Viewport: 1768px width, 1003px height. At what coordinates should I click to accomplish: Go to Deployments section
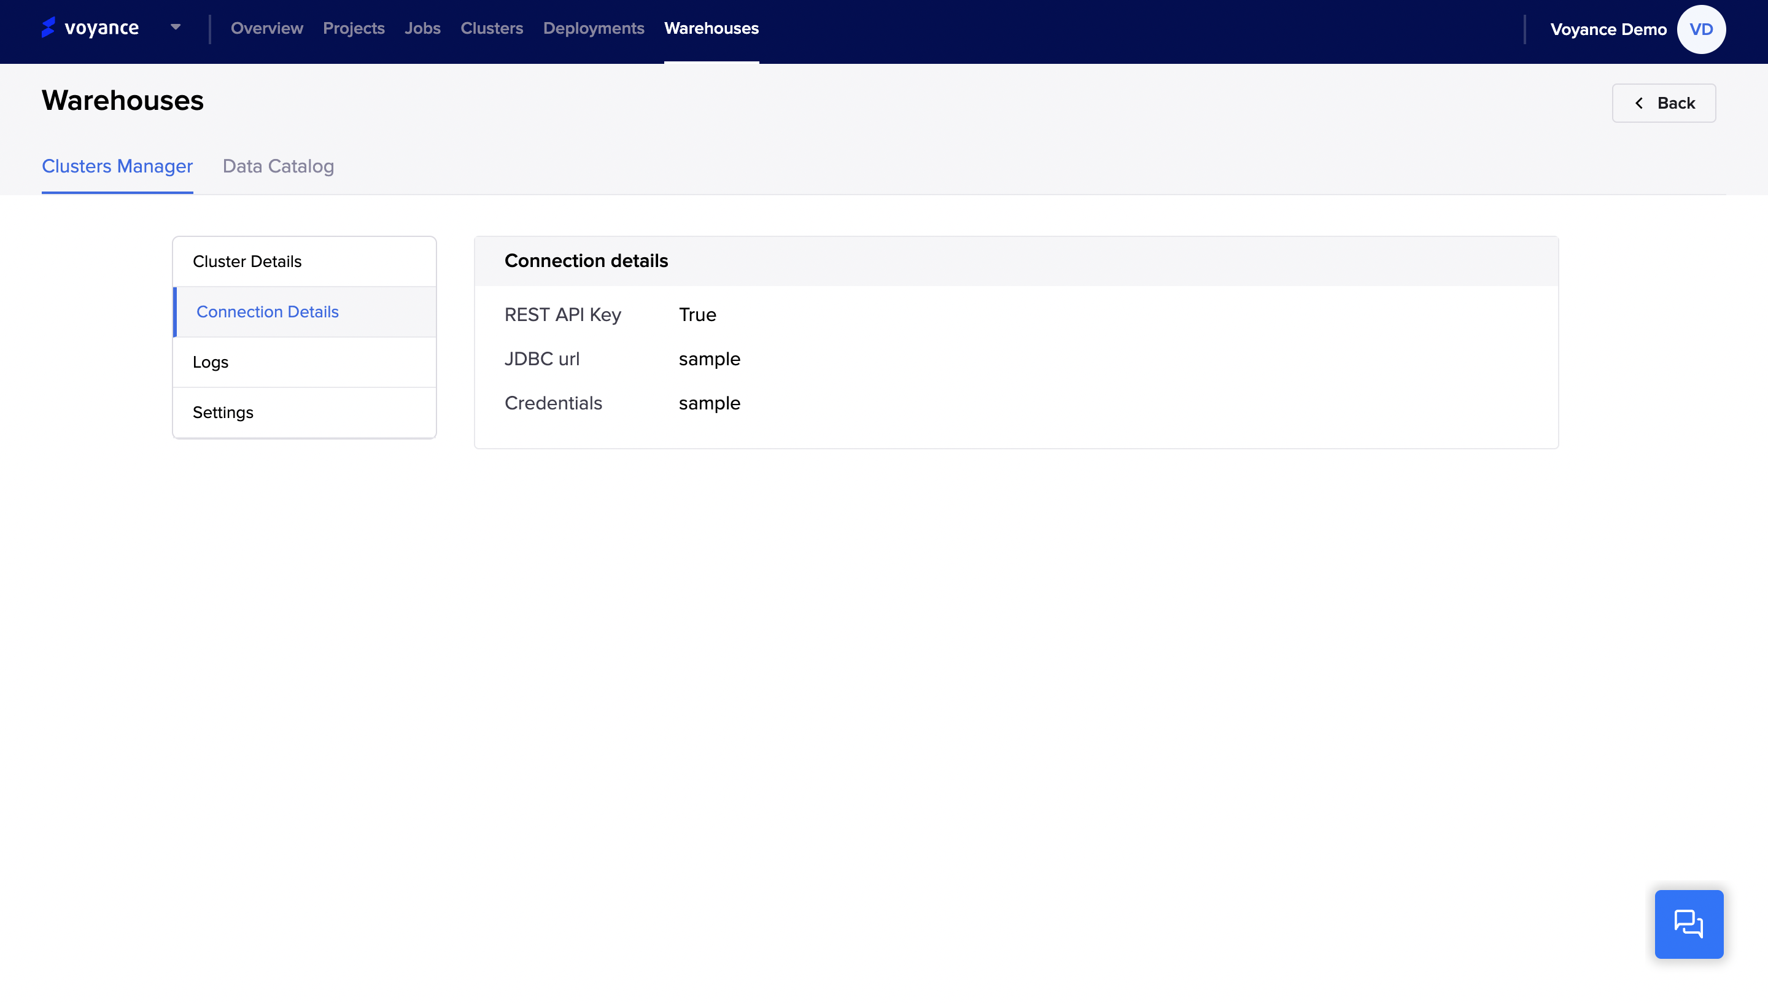pos(593,28)
